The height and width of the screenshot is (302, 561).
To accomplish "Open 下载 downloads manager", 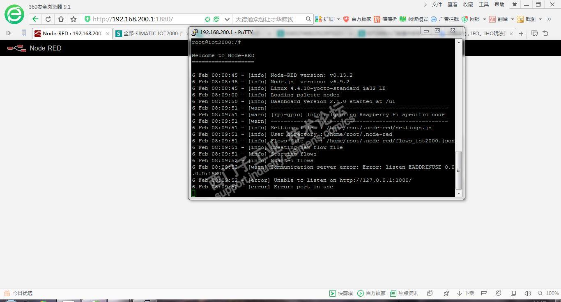I will point(465,293).
